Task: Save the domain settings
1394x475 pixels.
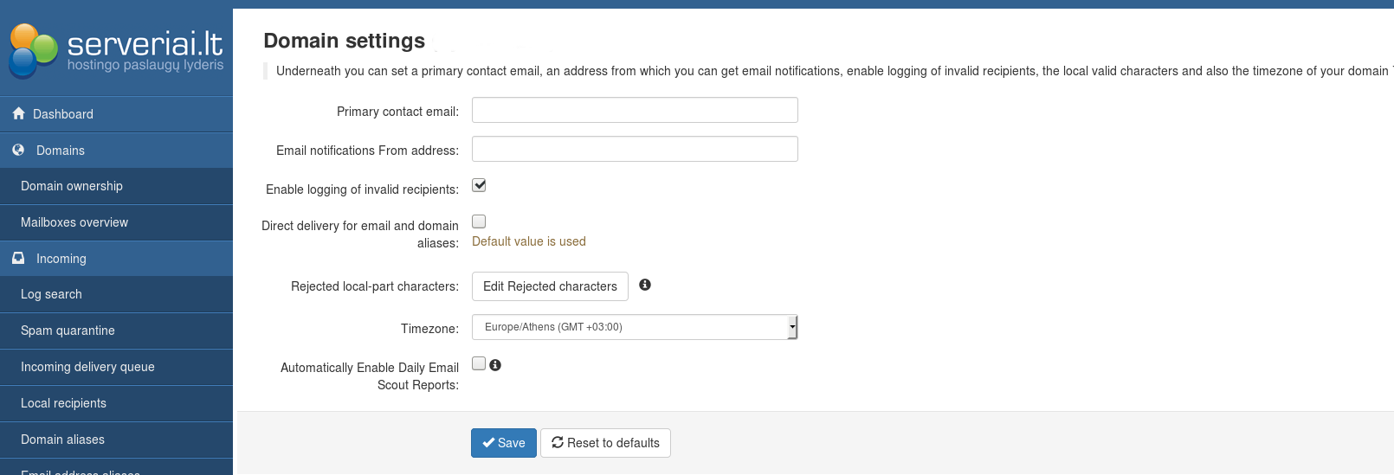Action: (x=504, y=443)
